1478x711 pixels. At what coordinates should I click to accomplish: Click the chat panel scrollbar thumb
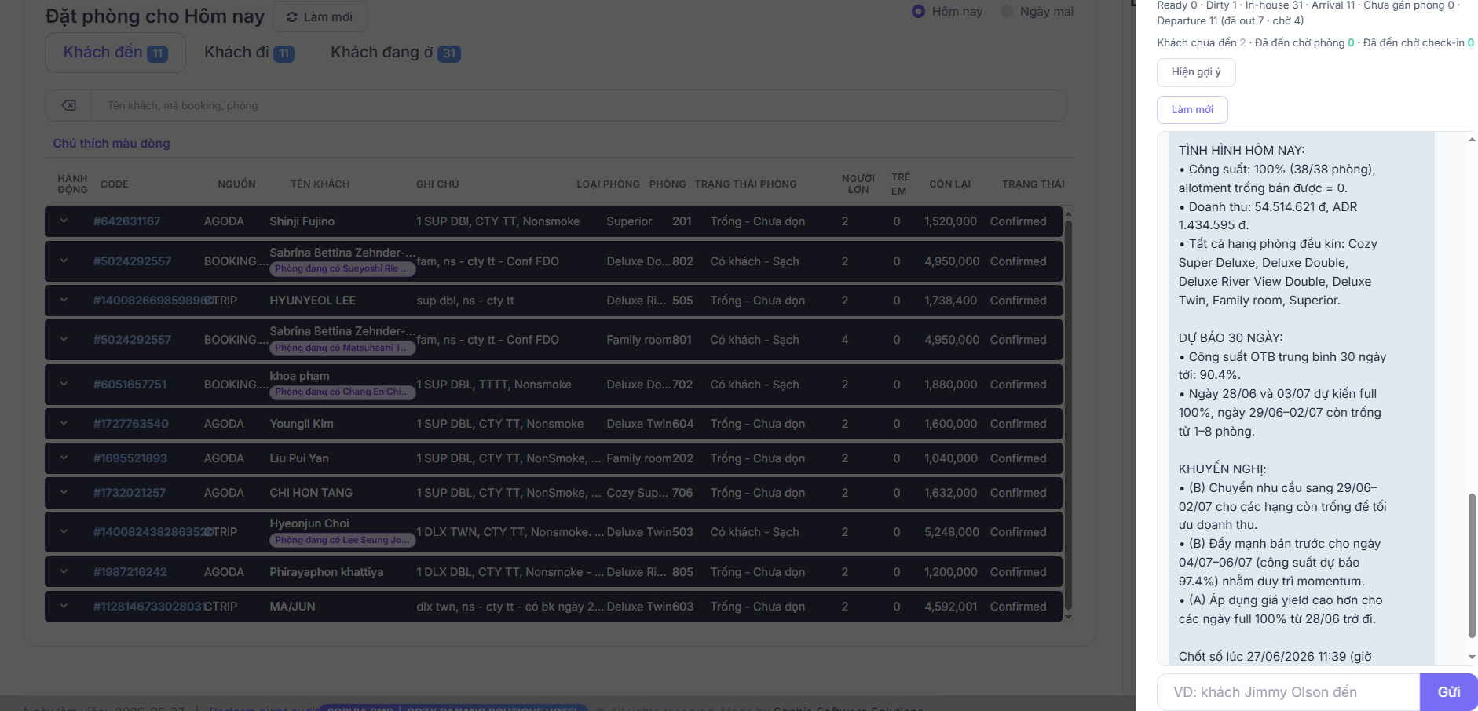click(x=1472, y=565)
